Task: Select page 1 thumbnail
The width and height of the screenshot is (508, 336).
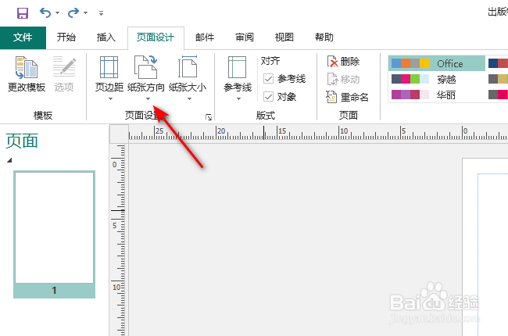Action: [55, 234]
